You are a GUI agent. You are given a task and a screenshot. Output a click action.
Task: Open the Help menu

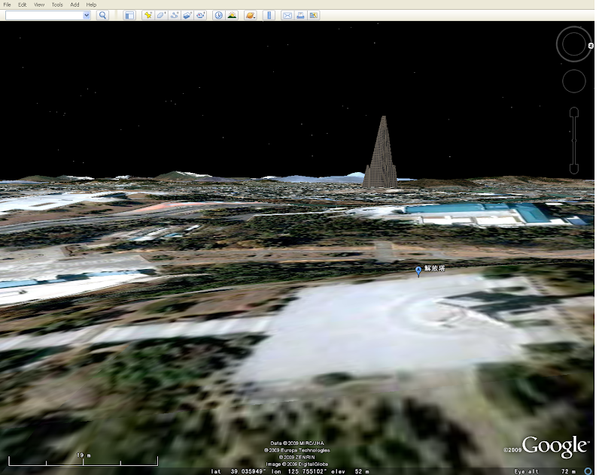[91, 5]
